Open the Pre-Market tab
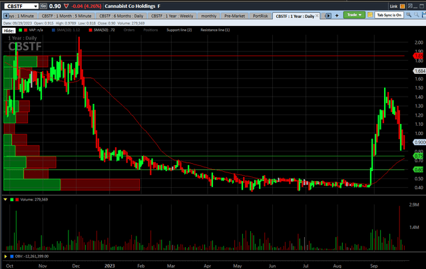The width and height of the screenshot is (426, 269). pos(234,16)
